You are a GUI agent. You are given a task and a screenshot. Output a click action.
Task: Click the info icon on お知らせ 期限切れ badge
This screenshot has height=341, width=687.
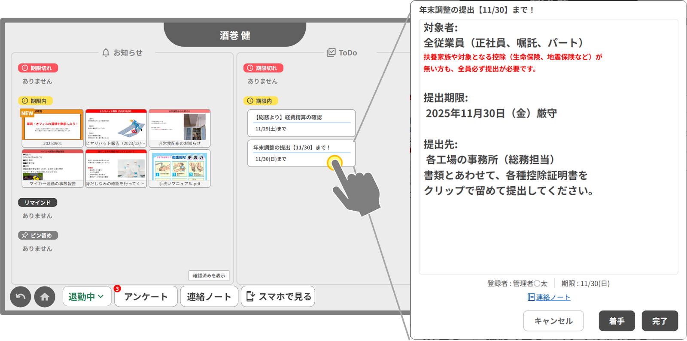tap(25, 68)
